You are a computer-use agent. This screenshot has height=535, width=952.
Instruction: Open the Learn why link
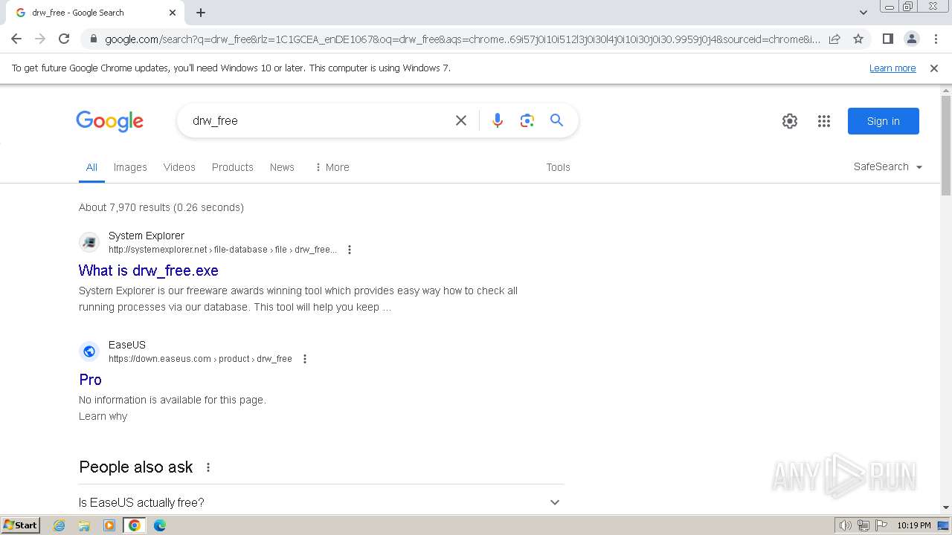(103, 416)
